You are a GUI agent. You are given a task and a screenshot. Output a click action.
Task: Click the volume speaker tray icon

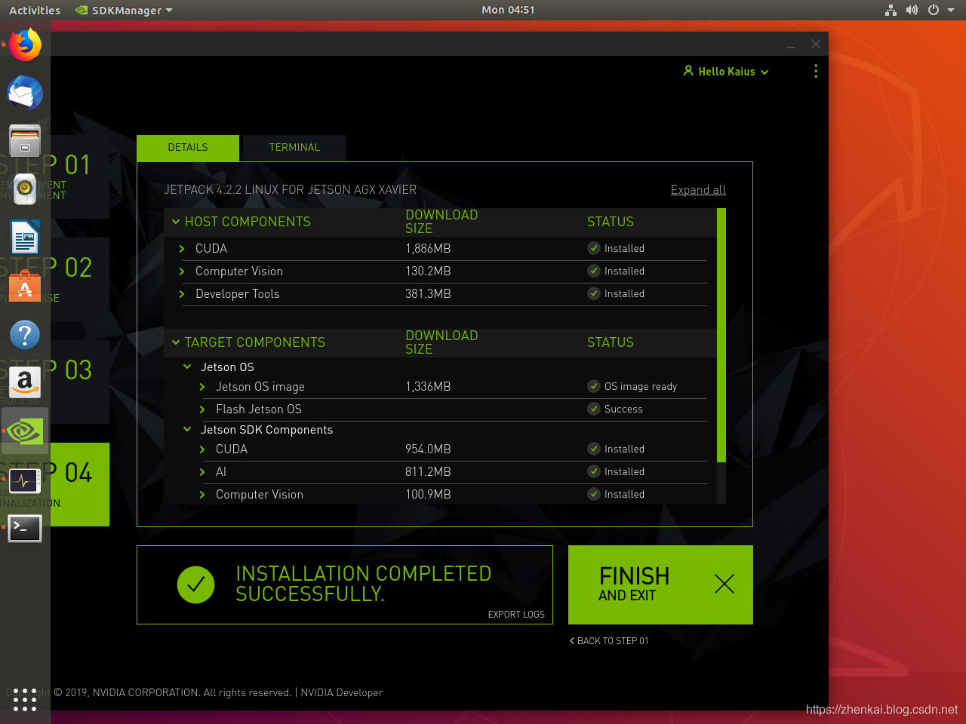point(912,10)
